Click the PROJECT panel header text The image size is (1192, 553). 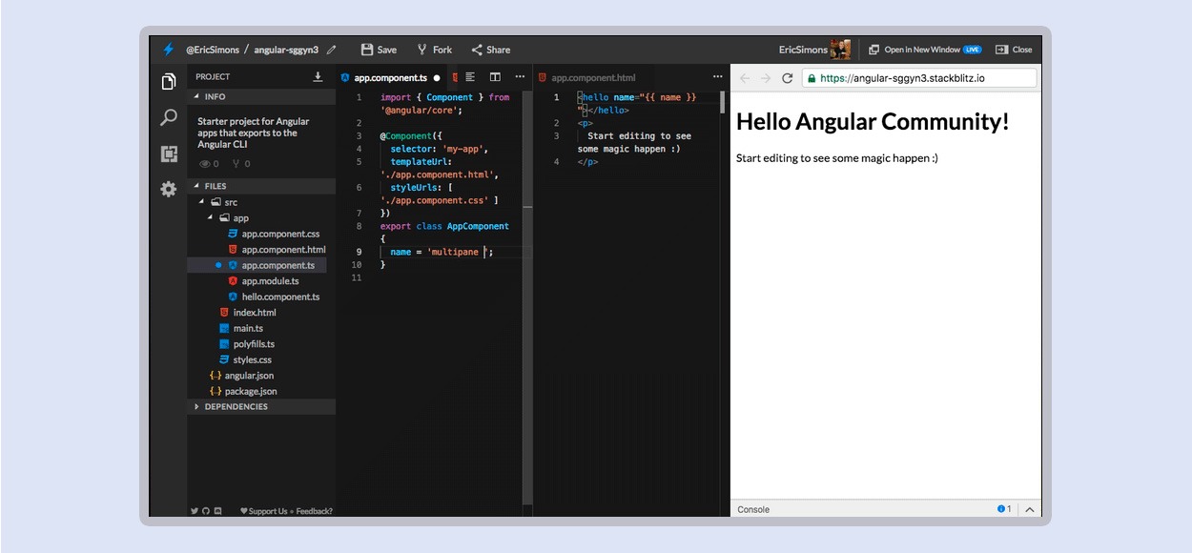point(213,77)
